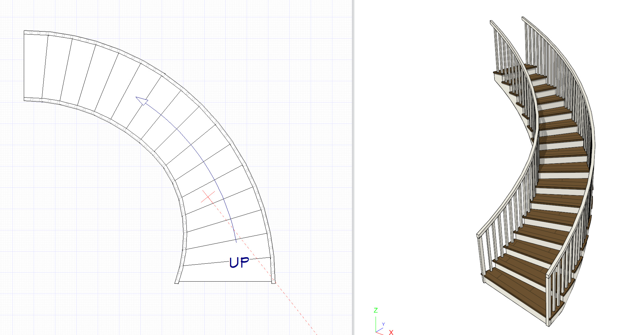The height and width of the screenshot is (335, 640).
Task: Click the top-left corner of the stair plan
Action: coord(24,31)
